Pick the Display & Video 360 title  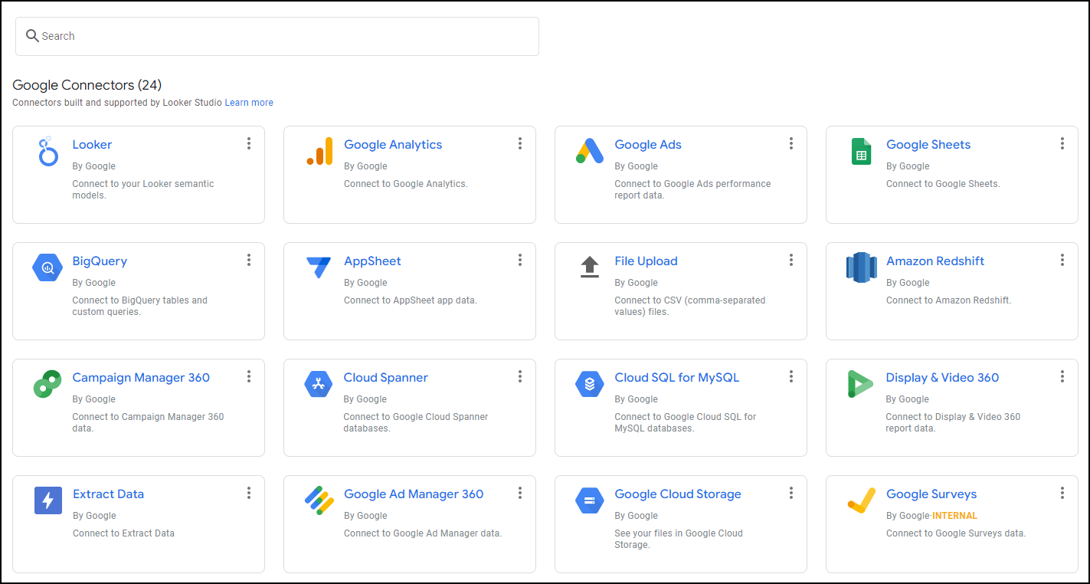tap(943, 378)
